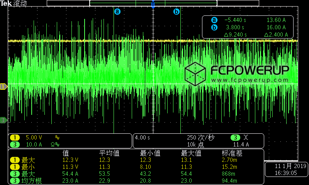Click the 最小值 column header
The width and height of the screenshot is (309, 185).
(150, 153)
